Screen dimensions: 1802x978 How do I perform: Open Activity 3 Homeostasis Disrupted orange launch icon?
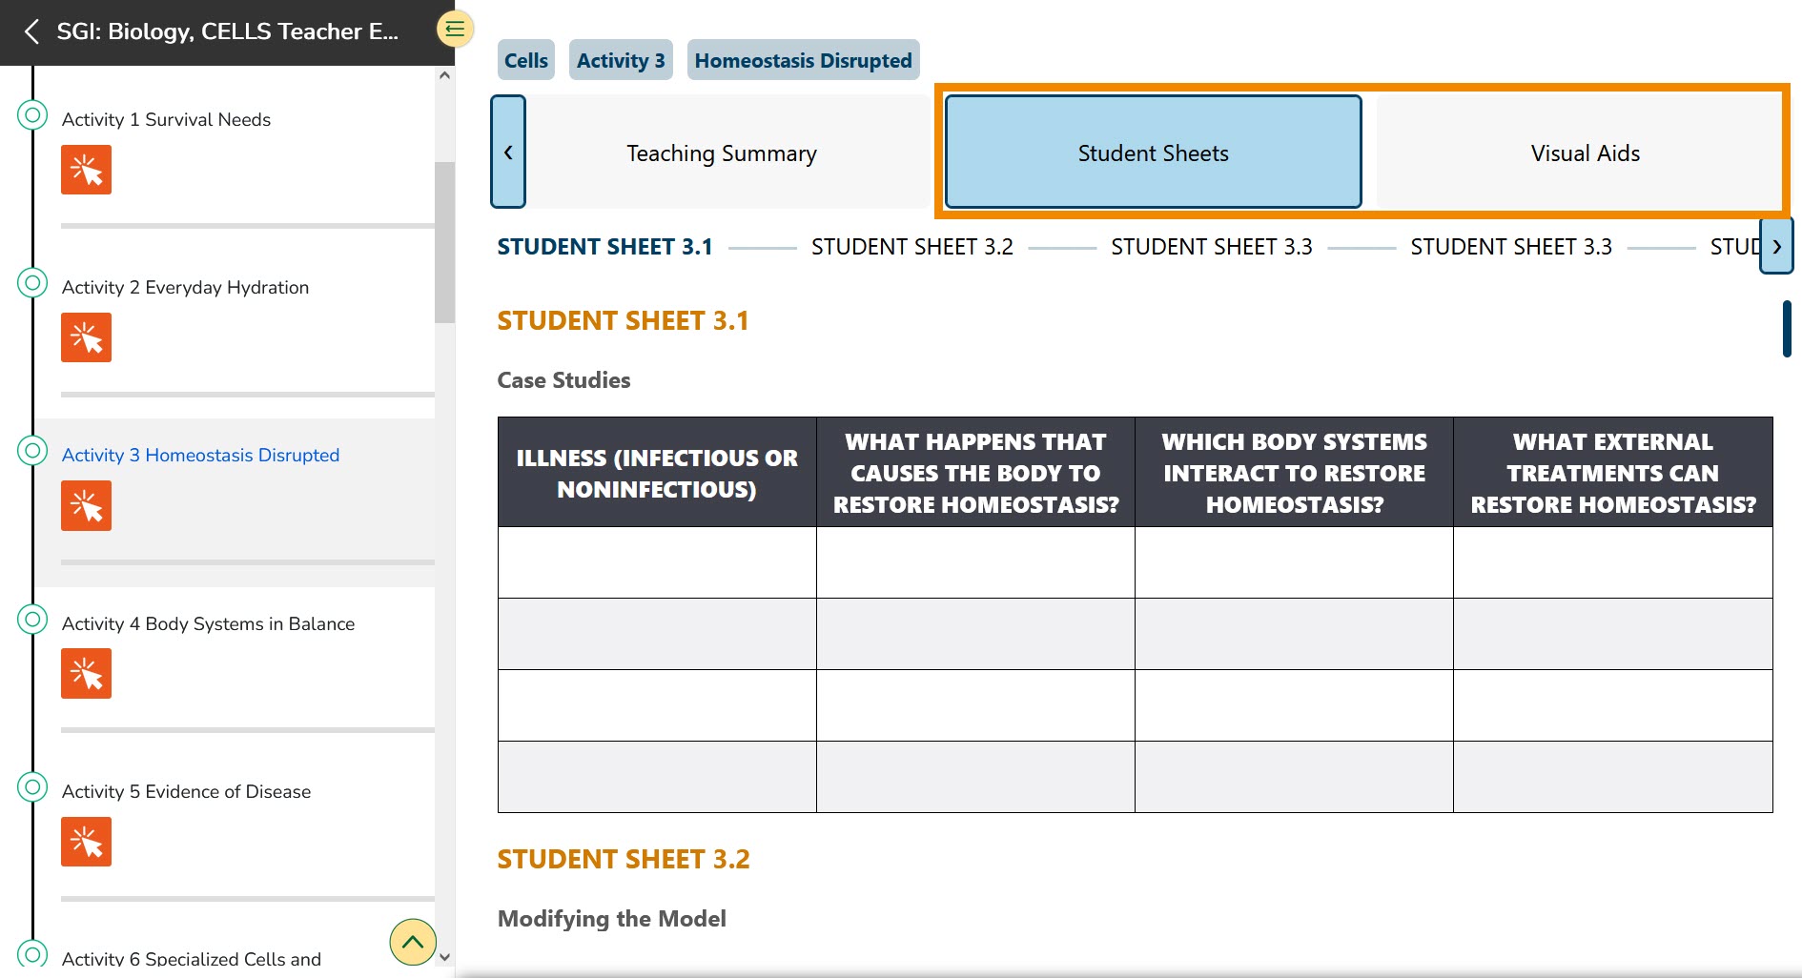coord(86,505)
